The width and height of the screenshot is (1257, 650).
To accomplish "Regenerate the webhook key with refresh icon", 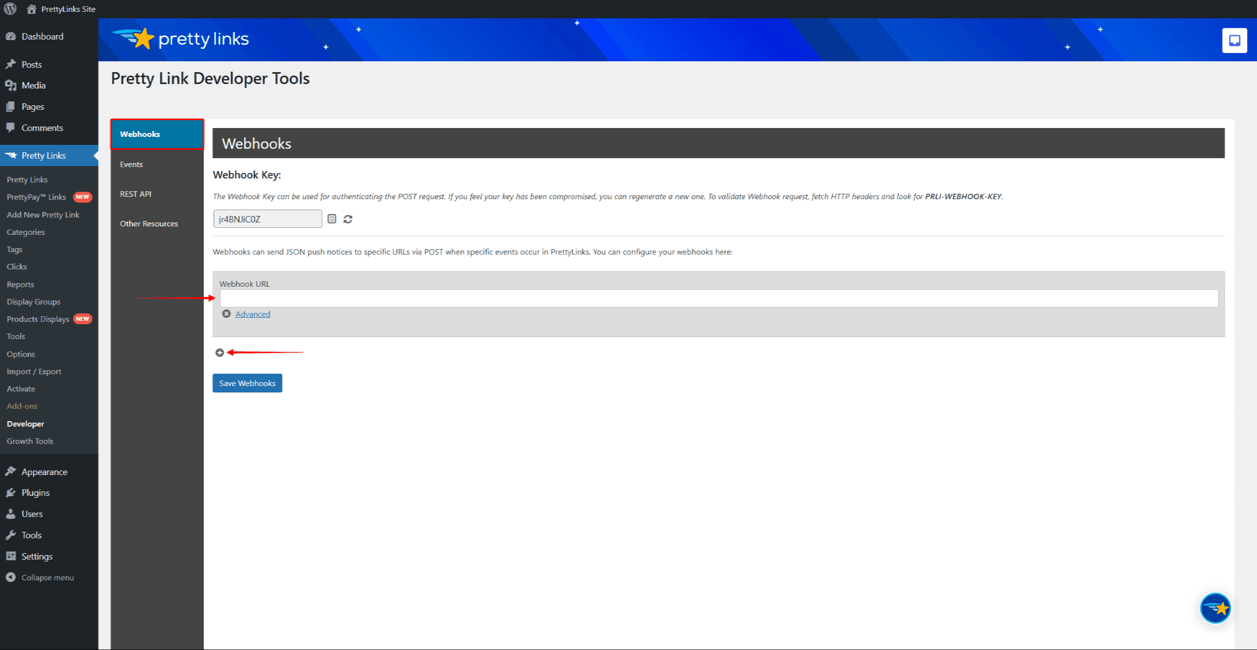I will (348, 219).
